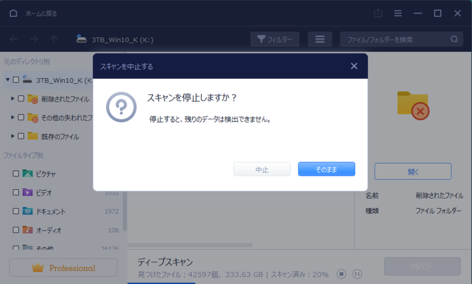Image resolution: width=472 pixels, height=284 pixels.
Task: Click the up navigation arrow
Action: (x=54, y=39)
